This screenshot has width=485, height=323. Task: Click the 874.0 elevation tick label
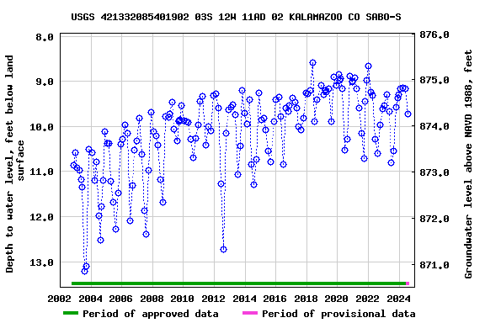(434, 126)
